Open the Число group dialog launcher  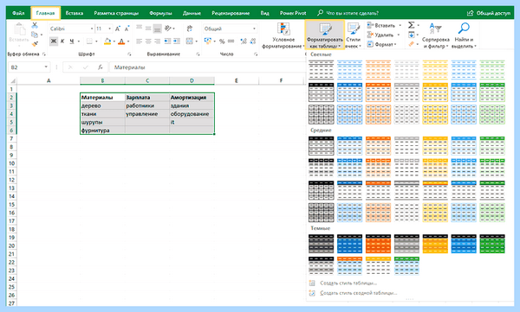[x=256, y=54]
